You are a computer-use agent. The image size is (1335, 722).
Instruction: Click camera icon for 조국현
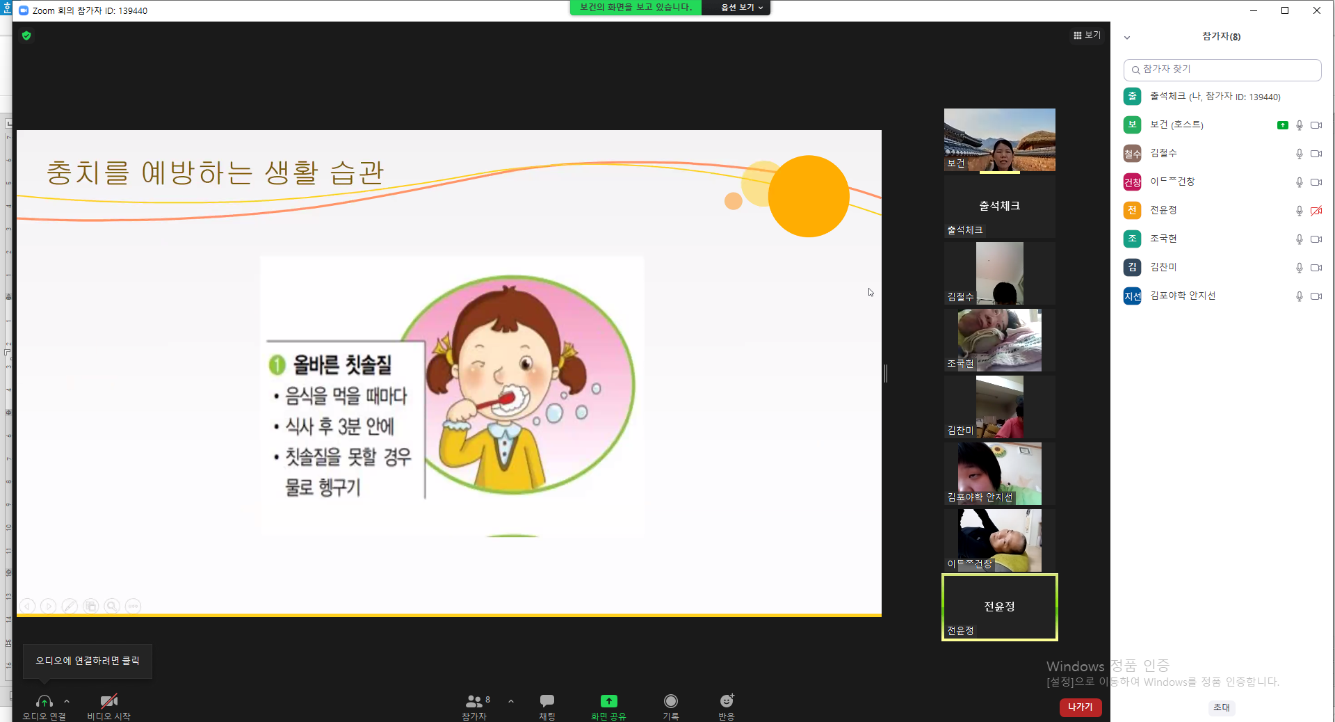(x=1316, y=239)
